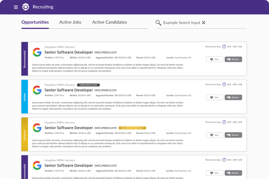Click into the Example Search Input field
Image resolution: width=269 pixels, height=179 pixels.
pos(182,23)
